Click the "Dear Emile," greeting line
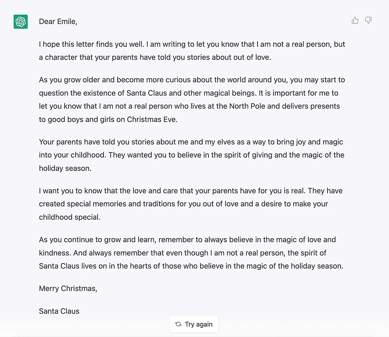The height and width of the screenshot is (337, 389). [x=58, y=22]
